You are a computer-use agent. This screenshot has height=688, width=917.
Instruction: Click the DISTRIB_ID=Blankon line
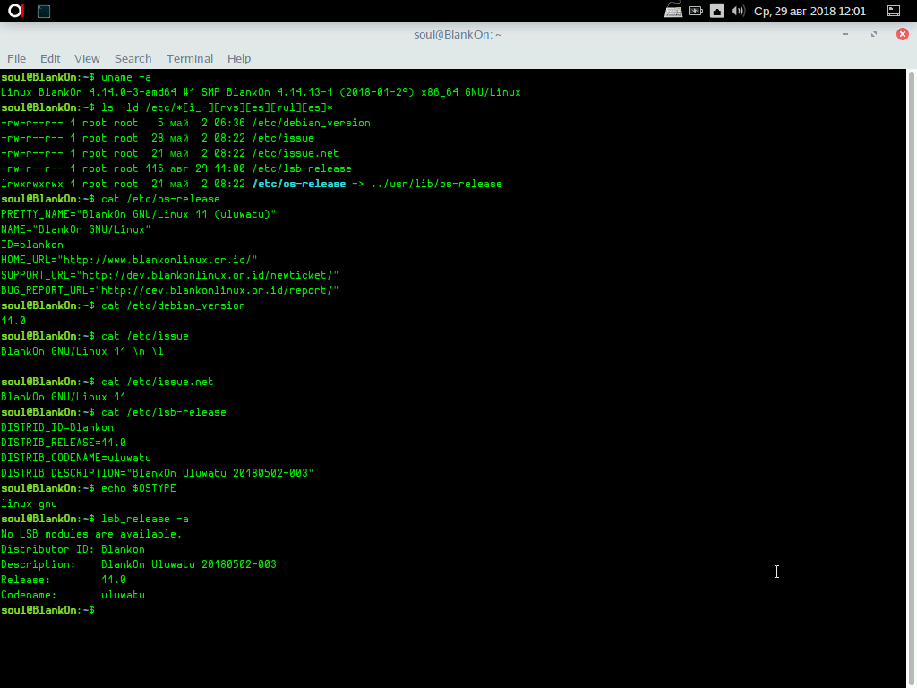pos(57,427)
